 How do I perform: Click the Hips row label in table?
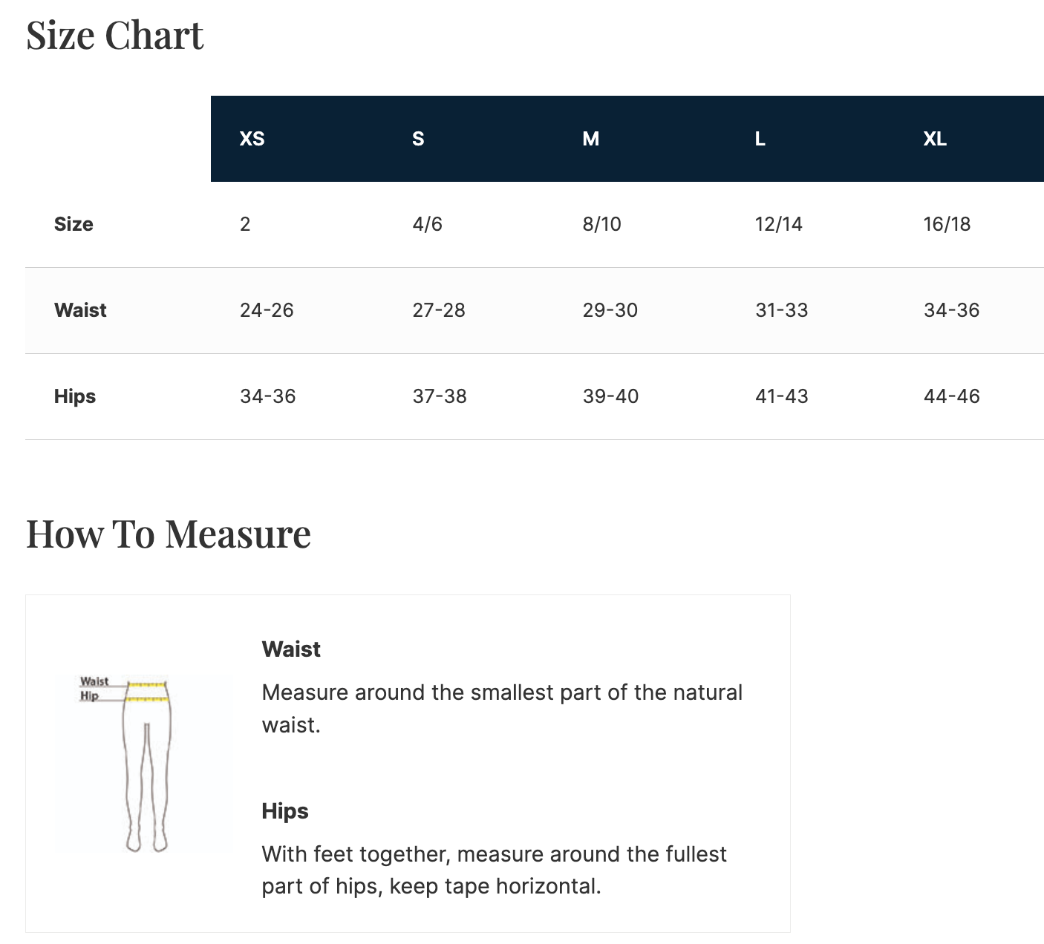pyautogui.click(x=75, y=396)
